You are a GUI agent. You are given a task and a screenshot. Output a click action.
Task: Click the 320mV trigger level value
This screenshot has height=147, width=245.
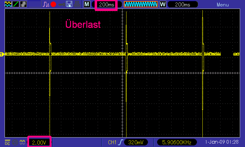(x=136, y=142)
